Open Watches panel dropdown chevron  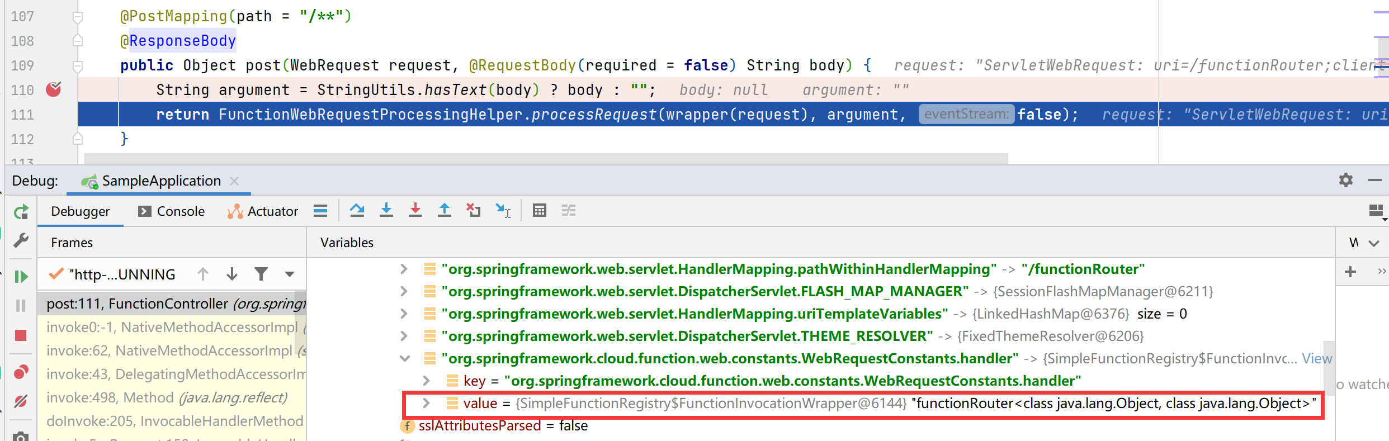(x=1374, y=243)
